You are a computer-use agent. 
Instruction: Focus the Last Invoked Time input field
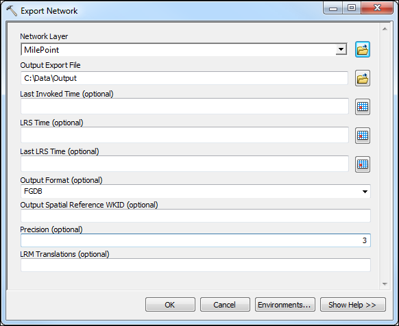pos(184,106)
